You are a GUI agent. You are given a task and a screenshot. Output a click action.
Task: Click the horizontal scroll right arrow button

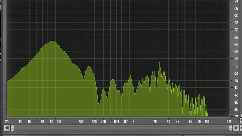(236, 128)
